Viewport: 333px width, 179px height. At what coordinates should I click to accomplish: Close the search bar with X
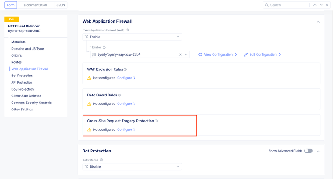click(x=327, y=5)
